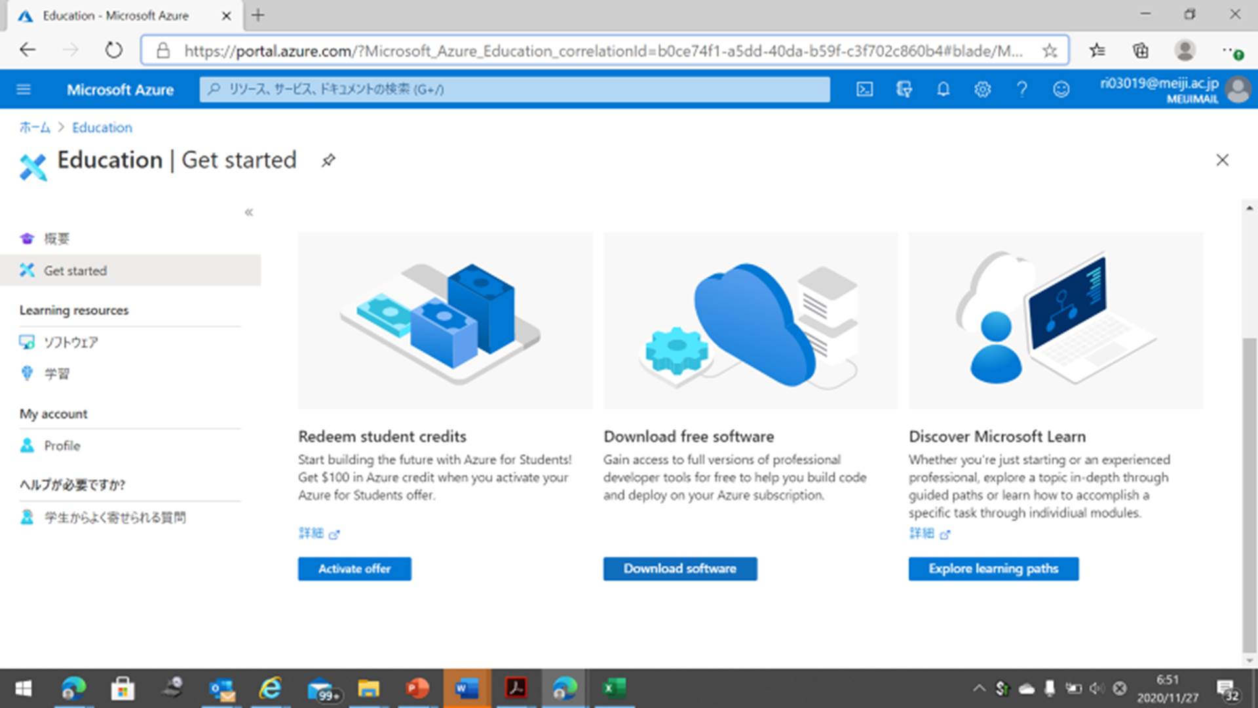Open Azure Cloud Shell icon
Viewport: 1258px width, 708px height.
coord(864,89)
